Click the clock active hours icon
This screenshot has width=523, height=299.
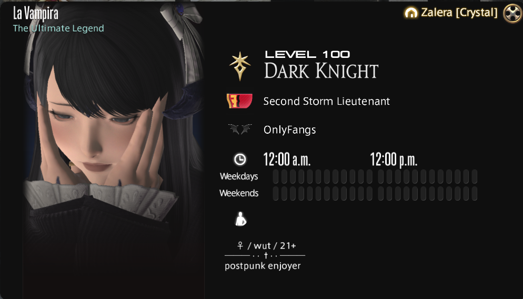click(x=240, y=159)
